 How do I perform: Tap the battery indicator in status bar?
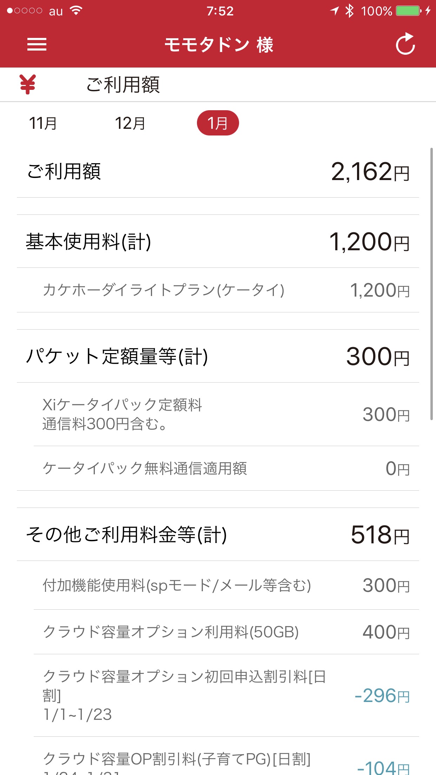pyautogui.click(x=408, y=11)
